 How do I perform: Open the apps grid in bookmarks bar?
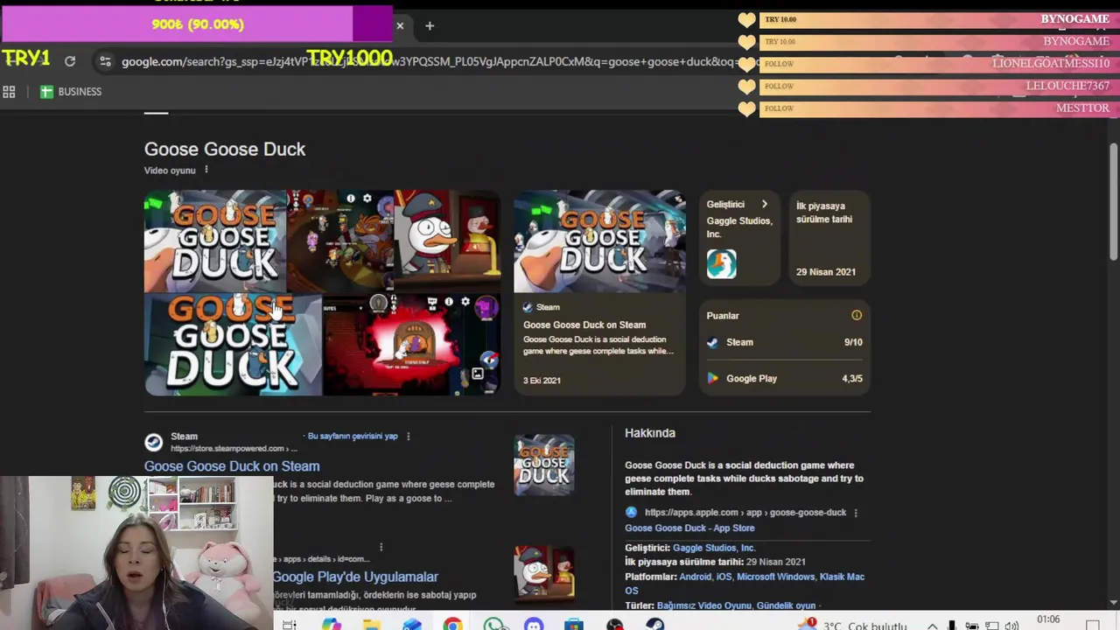(x=9, y=91)
